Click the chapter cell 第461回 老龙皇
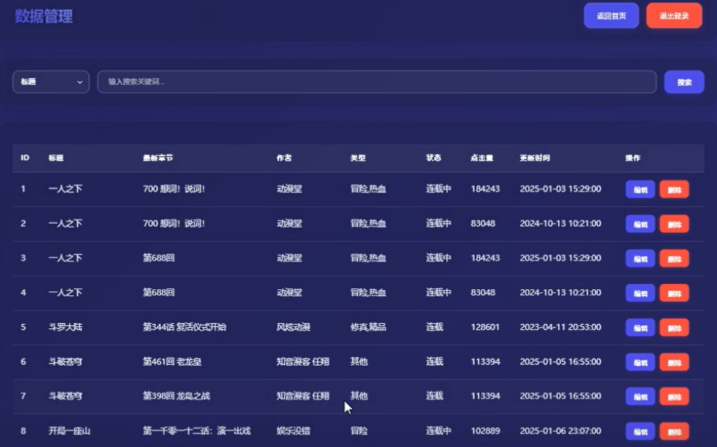This screenshot has width=717, height=447. click(x=172, y=361)
